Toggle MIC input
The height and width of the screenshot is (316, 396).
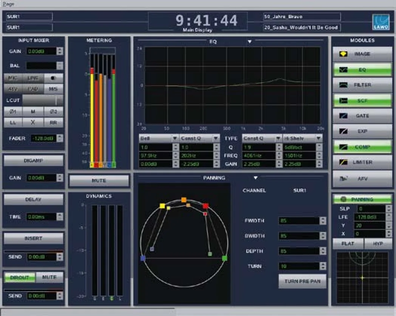[13, 78]
